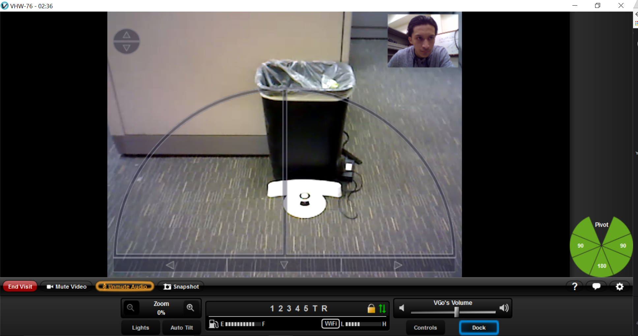Viewport: 638px width, 336px height.
Task: Click the orange padlock icon
Action: click(x=371, y=308)
